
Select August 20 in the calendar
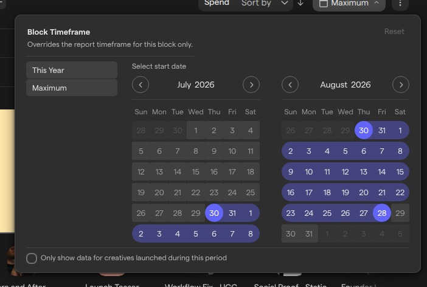click(x=364, y=193)
